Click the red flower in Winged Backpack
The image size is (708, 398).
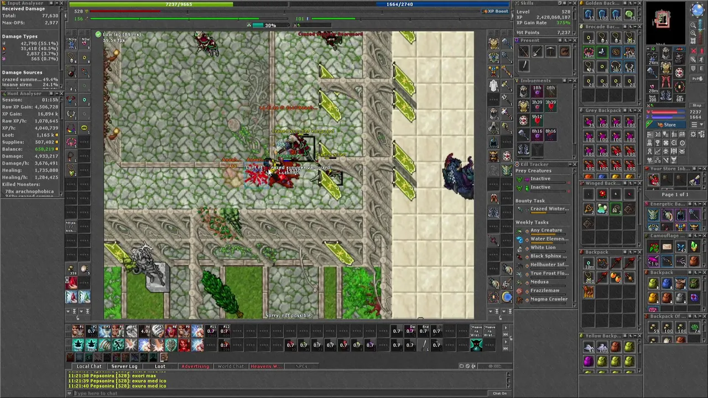(x=602, y=193)
